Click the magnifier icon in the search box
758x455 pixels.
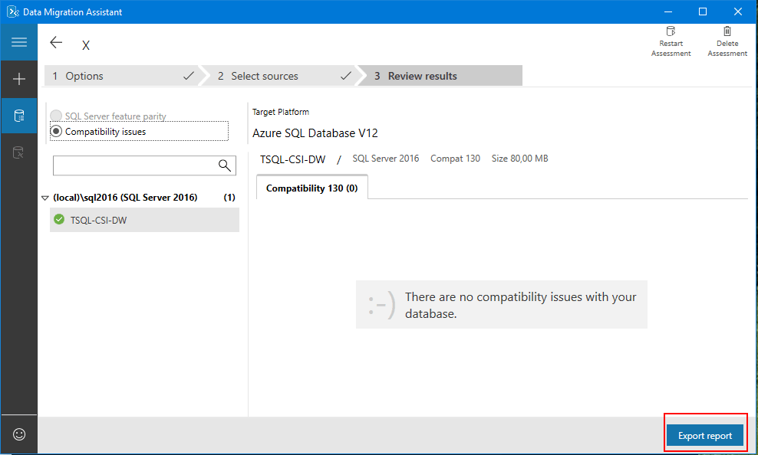[x=224, y=165]
